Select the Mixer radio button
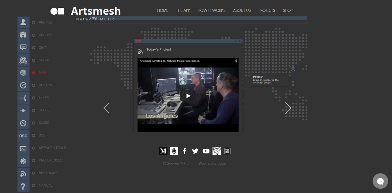The width and height of the screenshot is (392, 193). (34, 98)
